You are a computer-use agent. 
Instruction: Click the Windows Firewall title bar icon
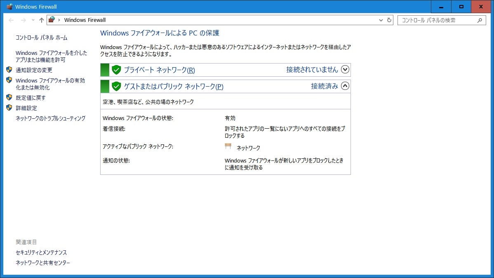pyautogui.click(x=9, y=7)
